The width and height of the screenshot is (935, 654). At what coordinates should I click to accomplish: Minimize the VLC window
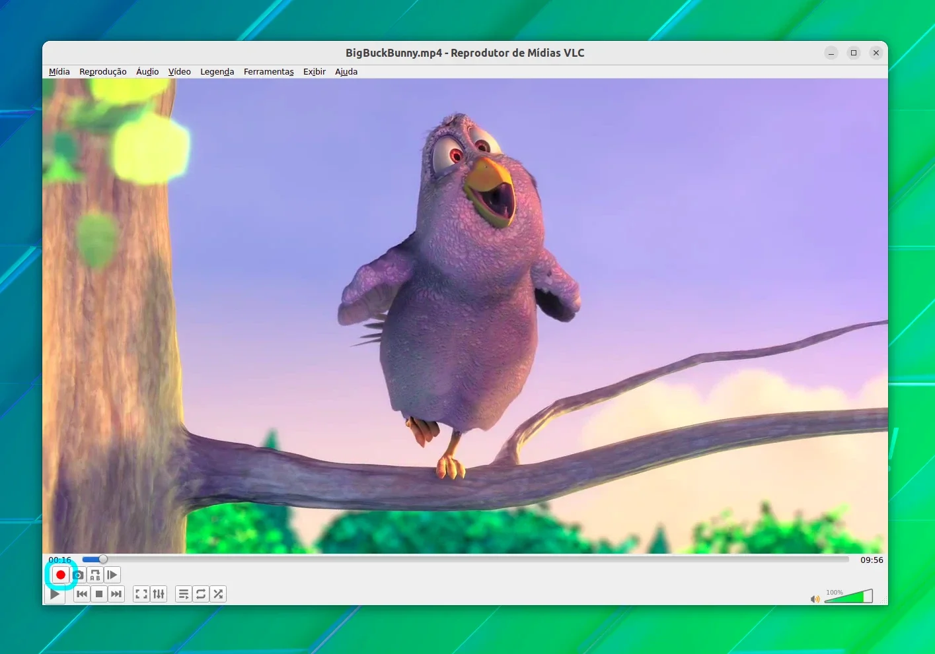(831, 53)
